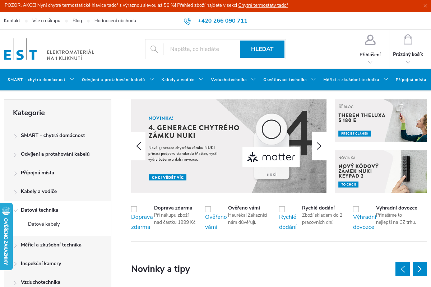431x287 pixels.
Task: Close the orange promo banner
Action: [x=426, y=6]
